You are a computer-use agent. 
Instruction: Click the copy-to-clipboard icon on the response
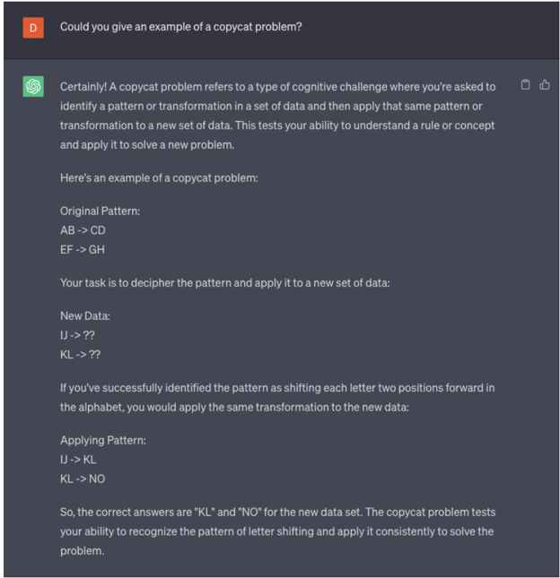tap(526, 85)
